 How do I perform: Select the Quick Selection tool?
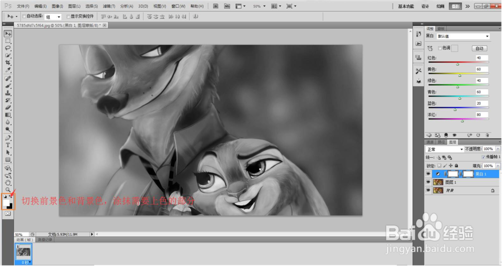8,55
